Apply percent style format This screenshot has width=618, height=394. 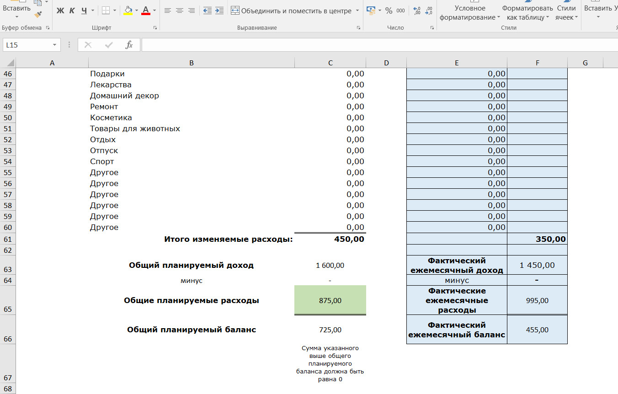tap(389, 11)
